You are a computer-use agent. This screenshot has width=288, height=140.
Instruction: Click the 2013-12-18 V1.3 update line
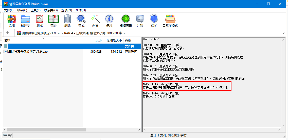click(x=161, y=93)
